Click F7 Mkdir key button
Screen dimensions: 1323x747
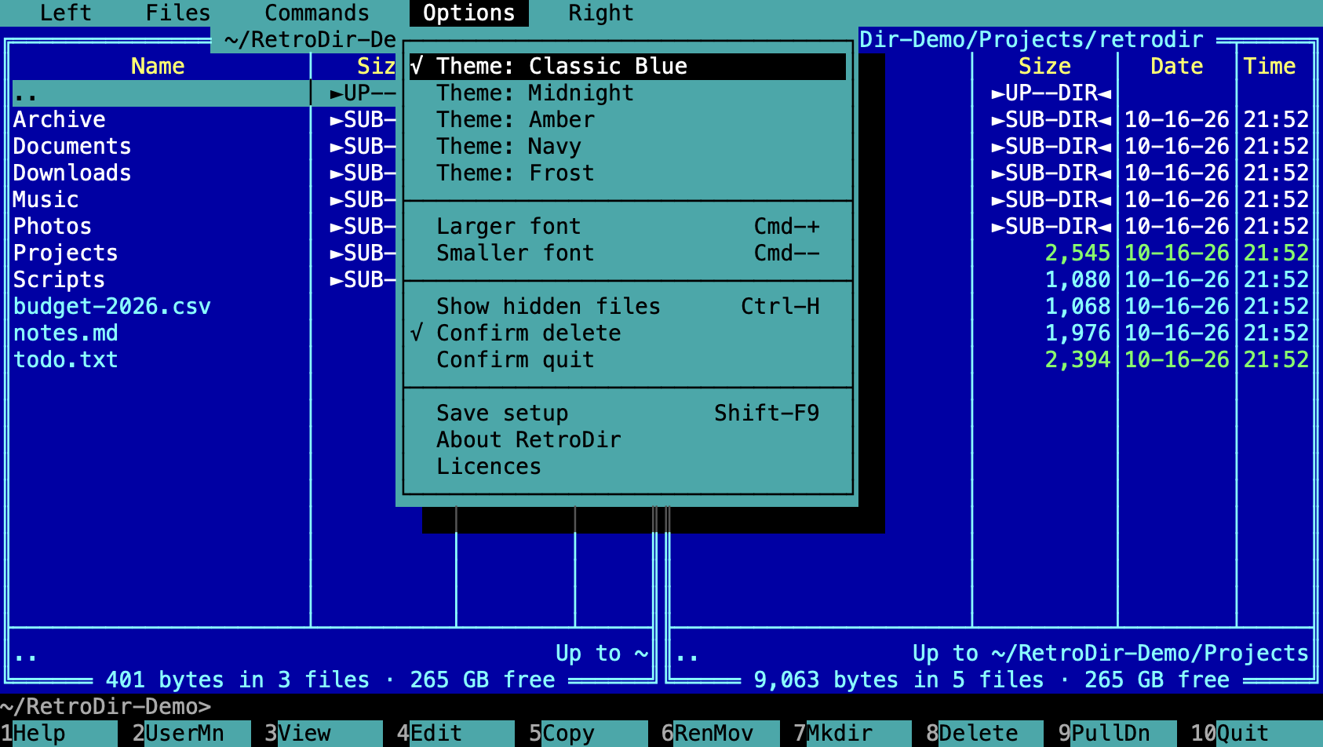(x=852, y=734)
